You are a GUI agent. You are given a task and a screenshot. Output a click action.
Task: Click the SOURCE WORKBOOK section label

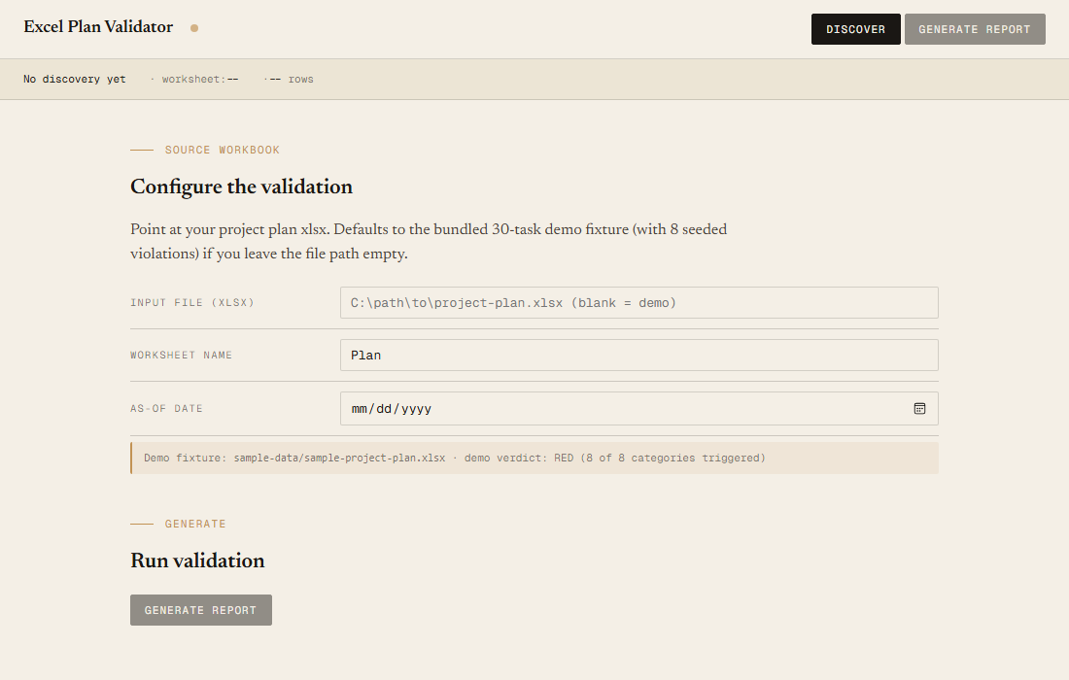(x=223, y=150)
